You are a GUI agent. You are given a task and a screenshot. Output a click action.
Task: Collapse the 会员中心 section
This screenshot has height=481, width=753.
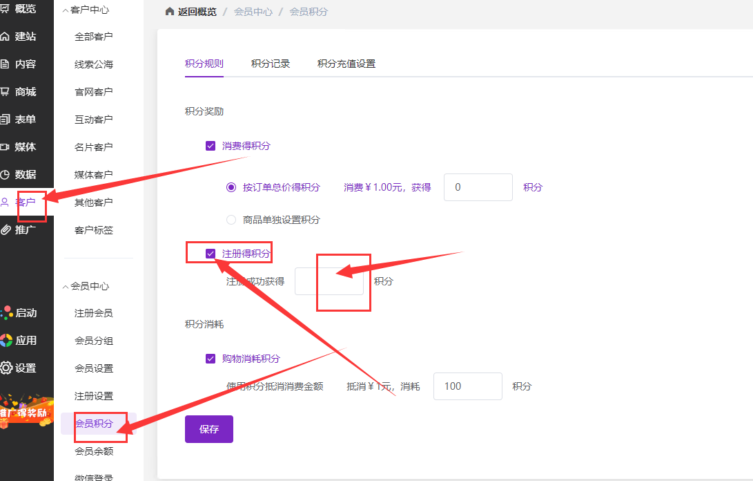click(66, 286)
